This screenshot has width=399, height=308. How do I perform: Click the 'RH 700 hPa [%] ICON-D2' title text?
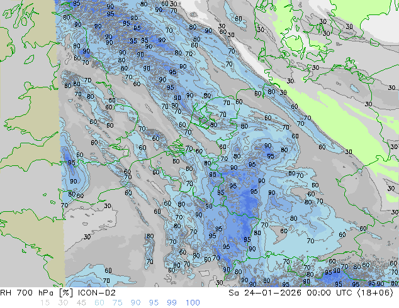click(x=58, y=293)
